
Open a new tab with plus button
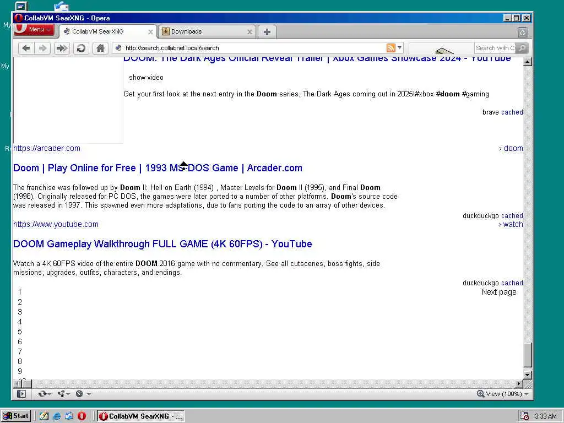(267, 32)
